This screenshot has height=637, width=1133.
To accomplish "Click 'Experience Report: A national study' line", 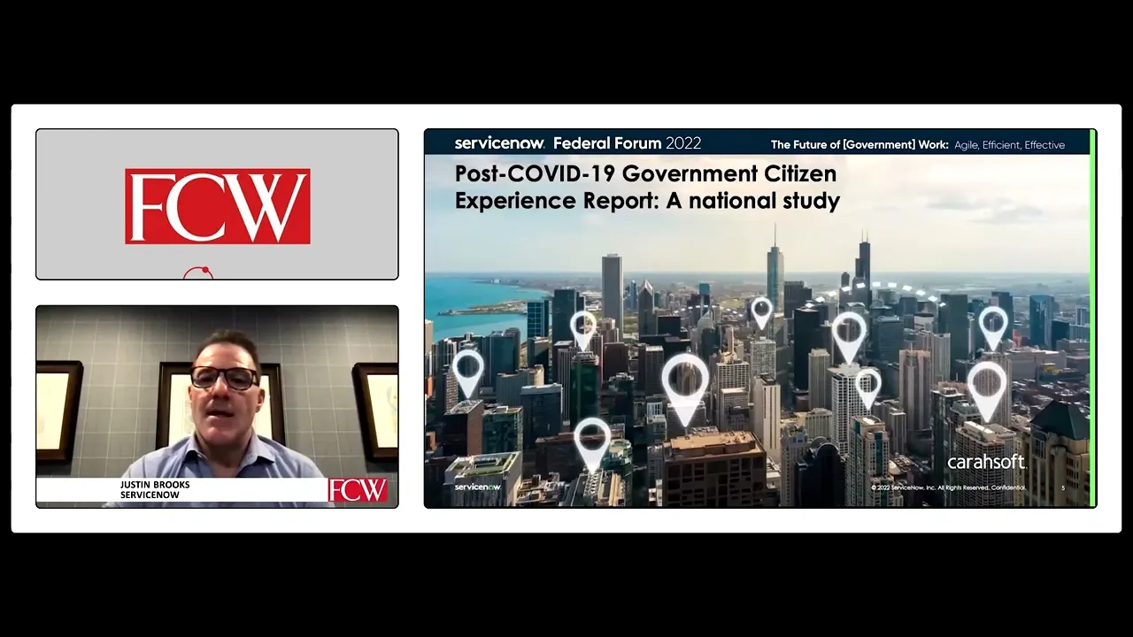I will (x=647, y=201).
